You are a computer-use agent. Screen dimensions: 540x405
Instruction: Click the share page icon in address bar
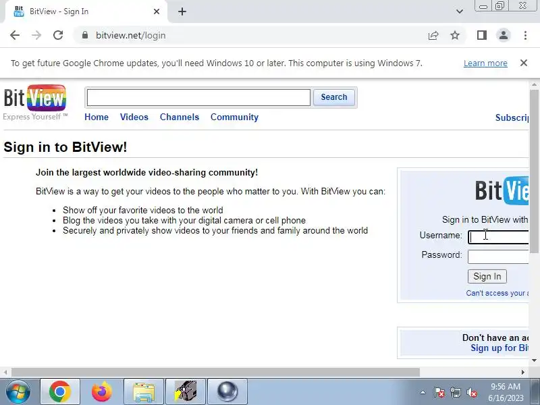433,35
